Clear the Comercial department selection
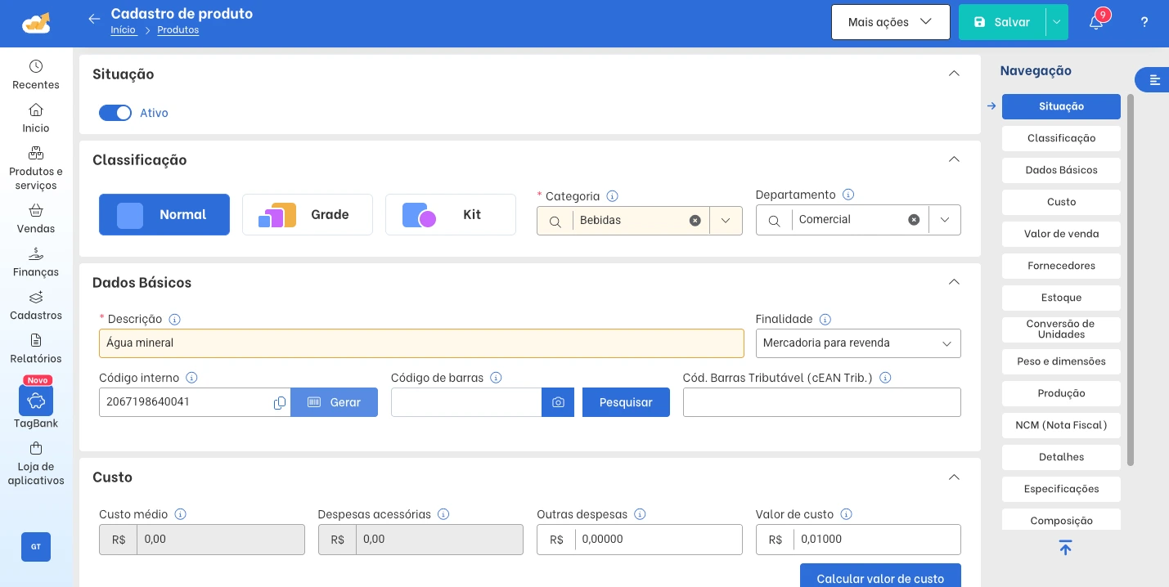The image size is (1169, 587). click(x=914, y=220)
